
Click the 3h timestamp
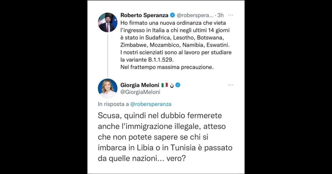point(220,15)
